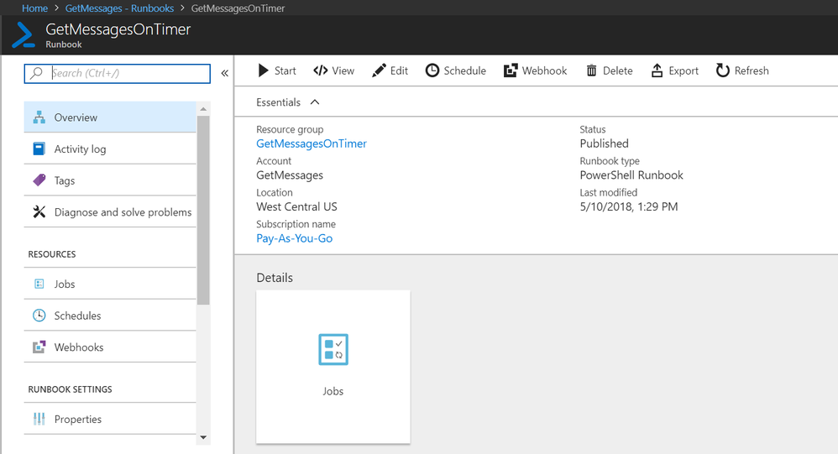Click the Webhook button label in the toolbar
Viewport: 838px width, 454px height.
point(545,70)
